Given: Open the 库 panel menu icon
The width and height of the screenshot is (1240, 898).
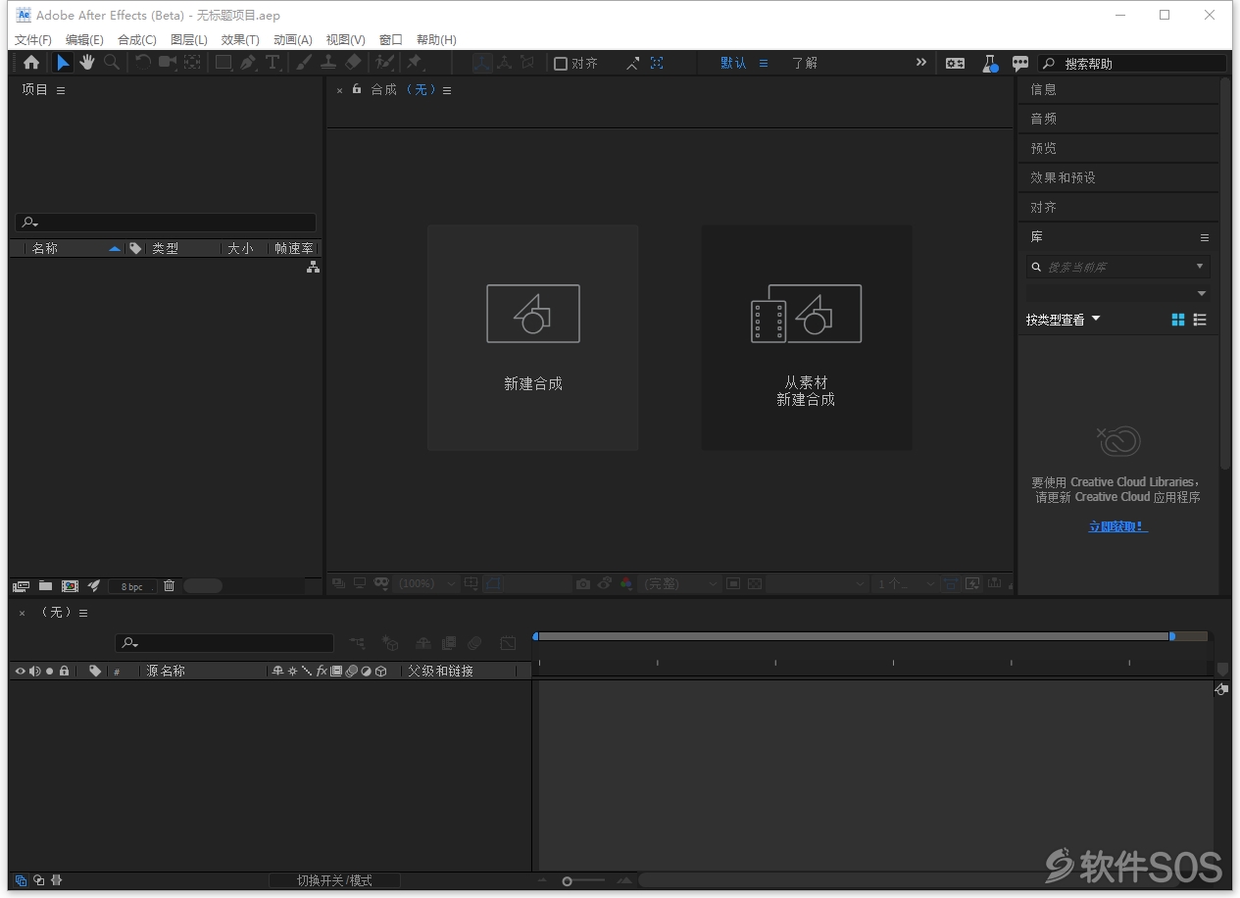Looking at the screenshot, I should 1205,237.
